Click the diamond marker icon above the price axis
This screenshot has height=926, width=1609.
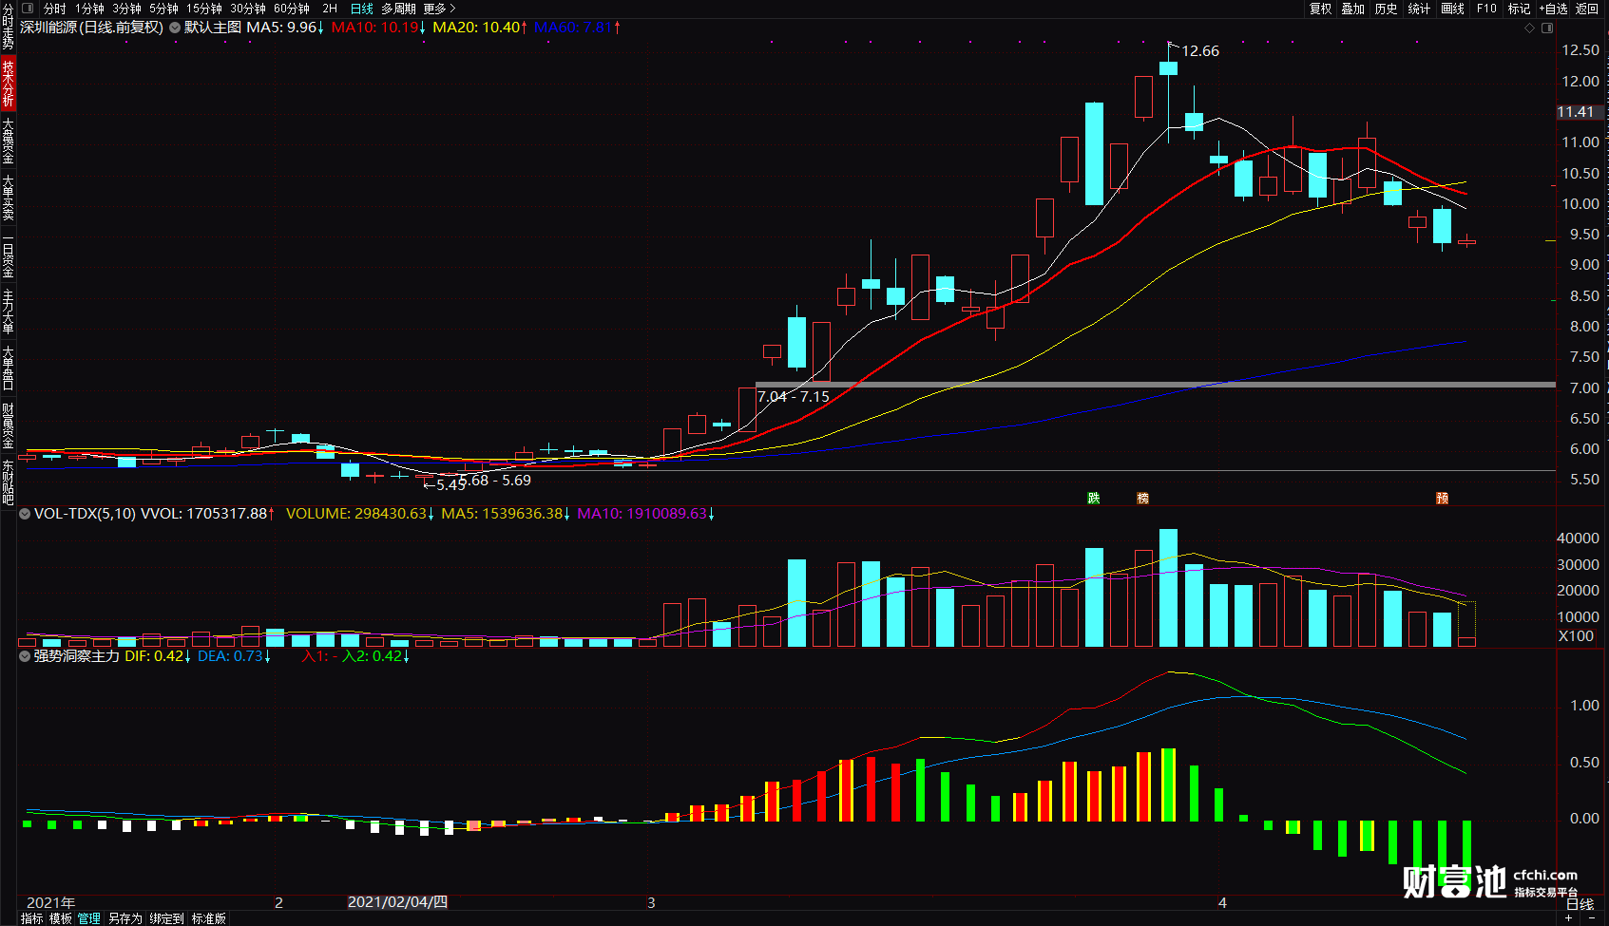(x=1530, y=28)
